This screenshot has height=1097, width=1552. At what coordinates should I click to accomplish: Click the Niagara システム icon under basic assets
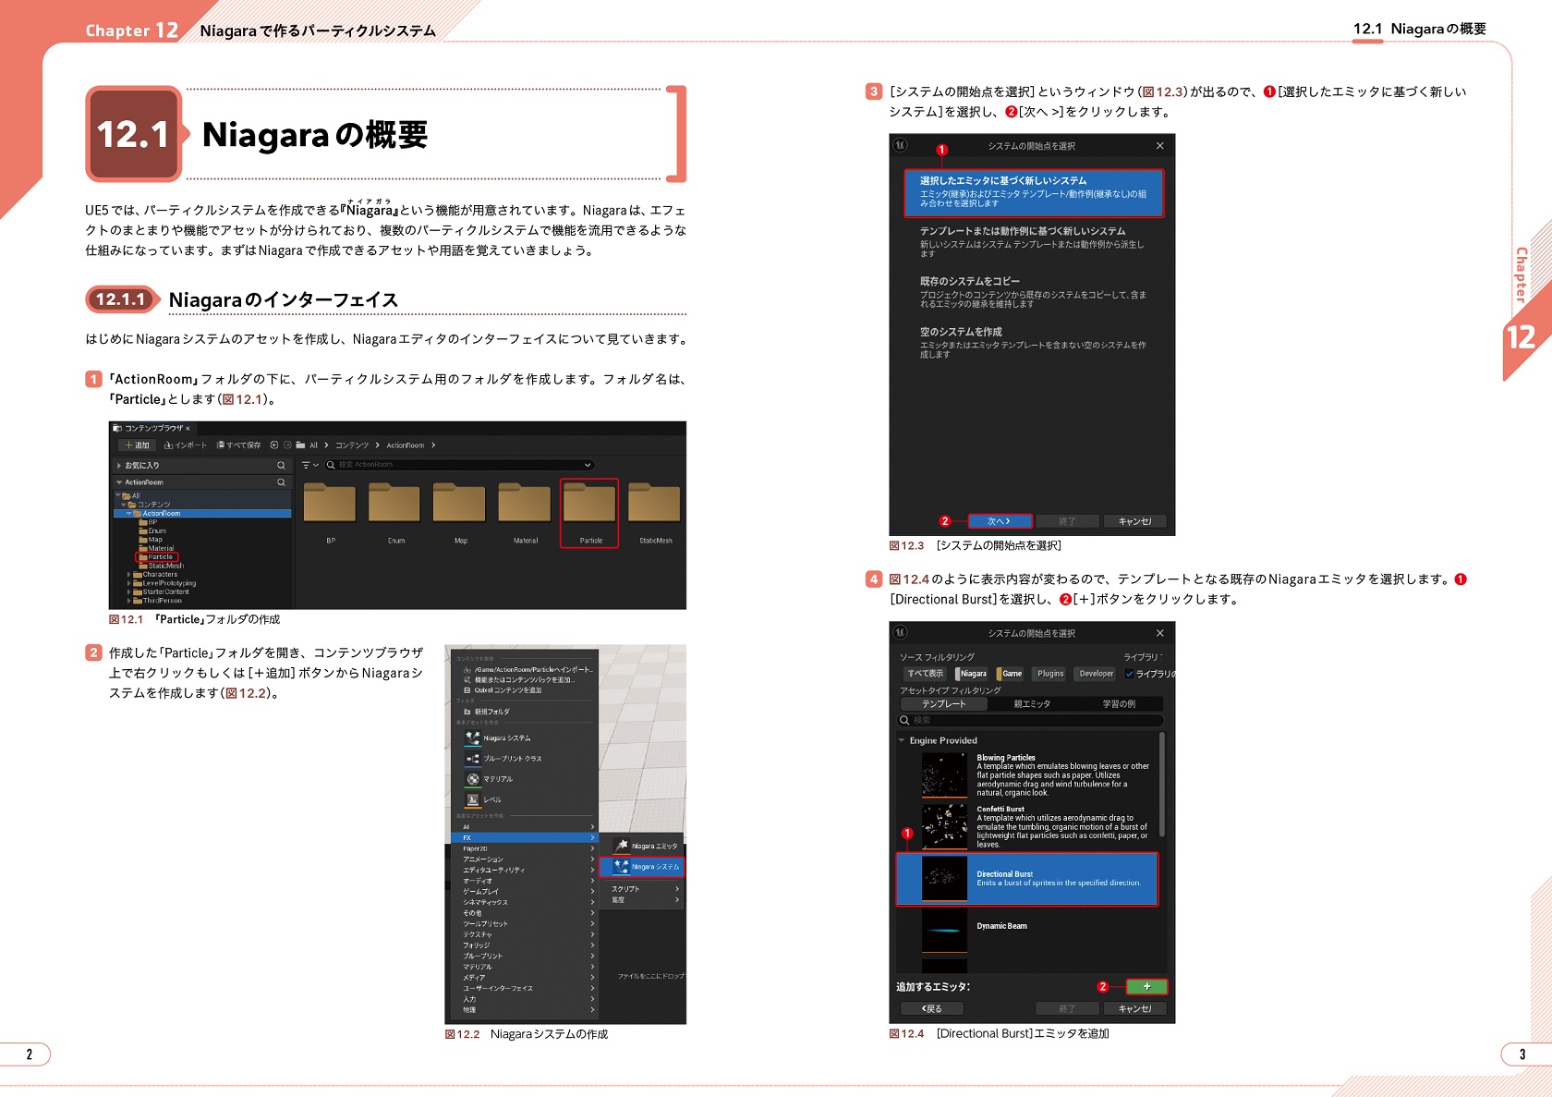pyautogui.click(x=472, y=737)
